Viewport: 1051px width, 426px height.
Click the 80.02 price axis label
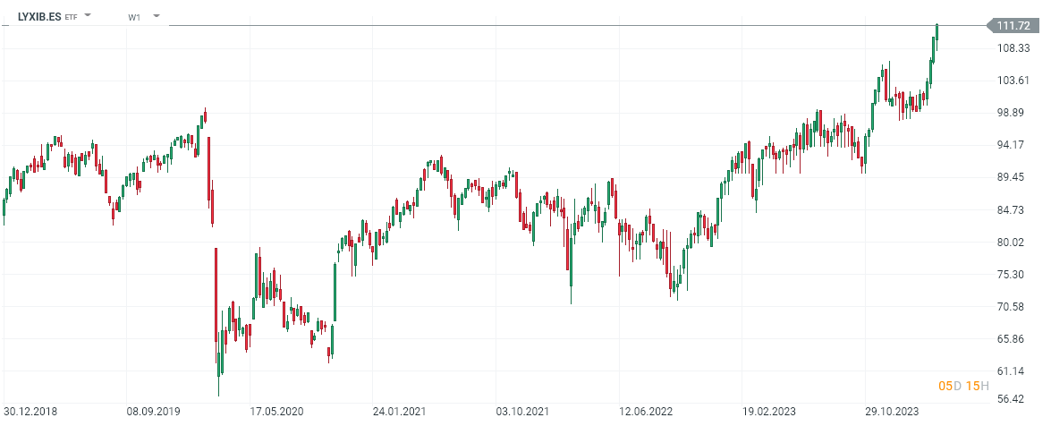(x=1015, y=242)
